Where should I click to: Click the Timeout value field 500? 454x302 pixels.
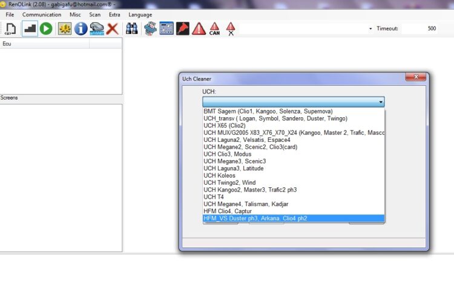420,28
